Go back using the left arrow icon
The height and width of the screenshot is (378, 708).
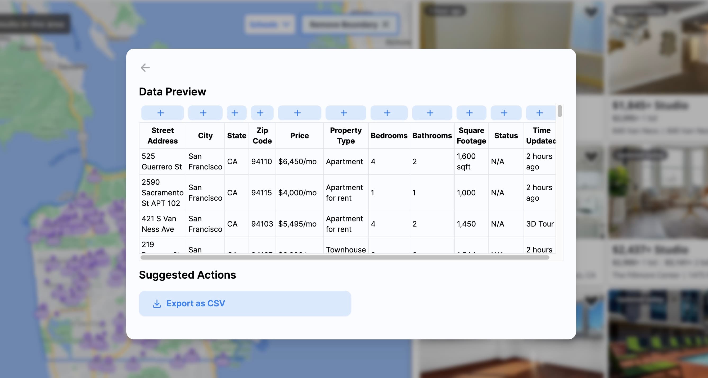point(145,67)
